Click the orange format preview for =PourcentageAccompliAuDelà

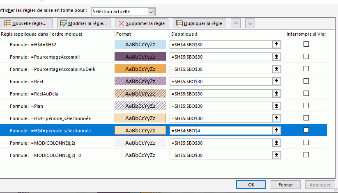click(140, 69)
